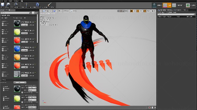Toggle grid snapping orange icon in viewport
The height and width of the screenshot is (110, 197).
(x=132, y=11)
